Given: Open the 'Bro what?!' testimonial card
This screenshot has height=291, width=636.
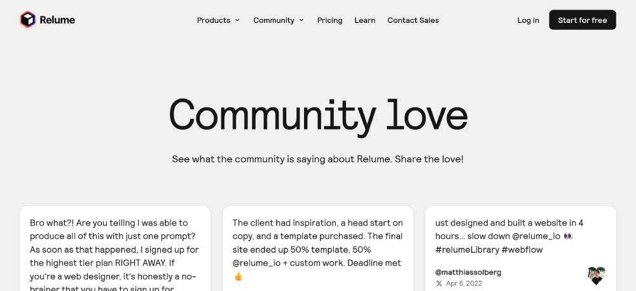Looking at the screenshot, I should pos(115,248).
